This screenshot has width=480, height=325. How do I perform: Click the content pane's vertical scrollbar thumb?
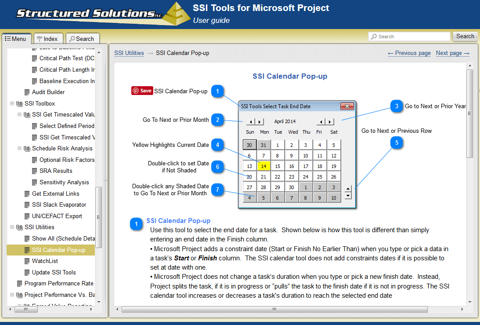point(470,113)
